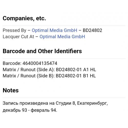Screen dimensions: 128x128
Task: Click the word Студии in the notes
Action: [63, 103]
